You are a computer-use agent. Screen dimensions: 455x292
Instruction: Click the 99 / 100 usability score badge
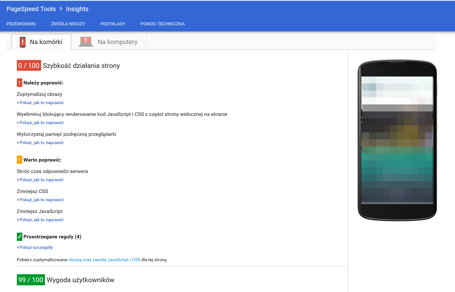tap(31, 280)
